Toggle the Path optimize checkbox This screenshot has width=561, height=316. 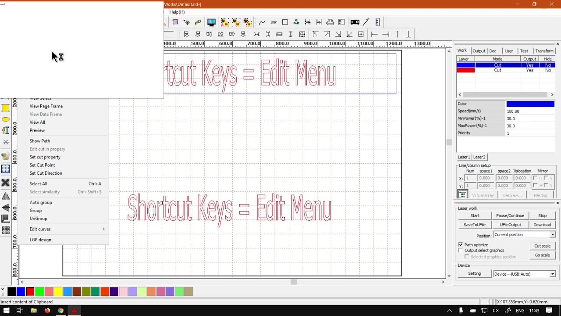[x=461, y=244]
